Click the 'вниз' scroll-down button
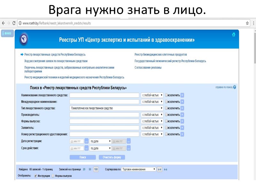Viewport: 256px width, 192px height. coord(7,33)
